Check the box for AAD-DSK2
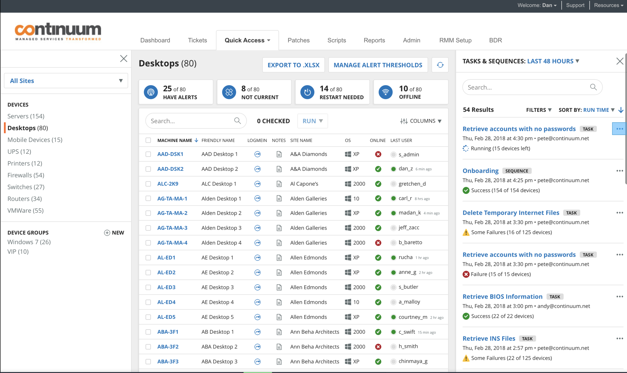 coord(148,169)
